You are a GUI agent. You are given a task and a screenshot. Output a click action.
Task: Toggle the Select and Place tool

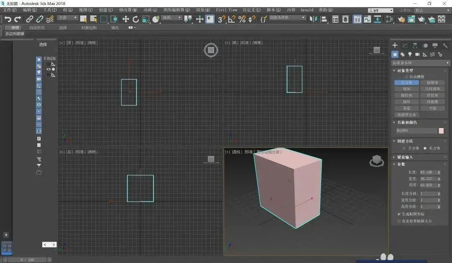[156, 19]
